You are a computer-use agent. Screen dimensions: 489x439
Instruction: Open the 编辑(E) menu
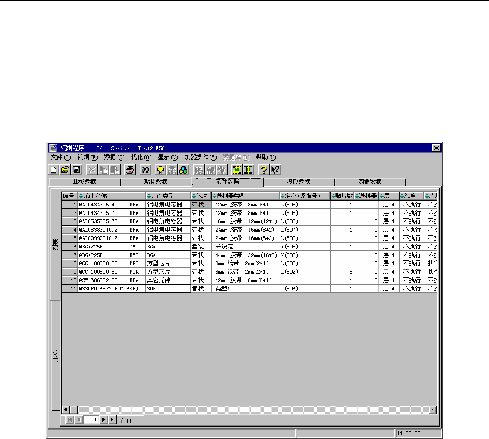(x=88, y=157)
